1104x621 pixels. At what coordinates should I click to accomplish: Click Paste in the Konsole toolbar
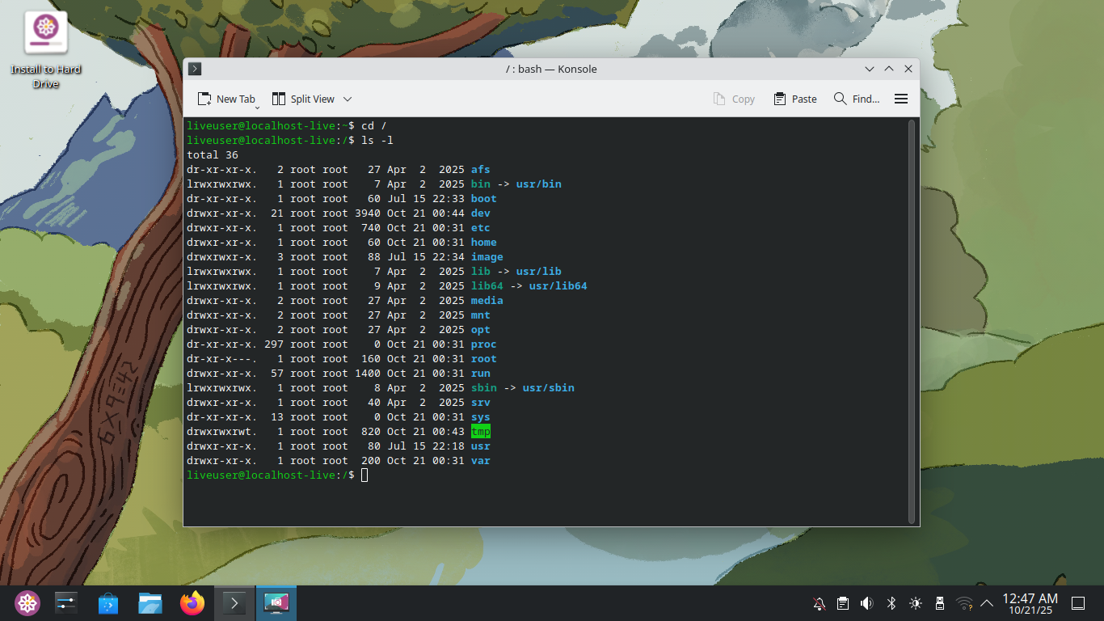click(x=794, y=99)
